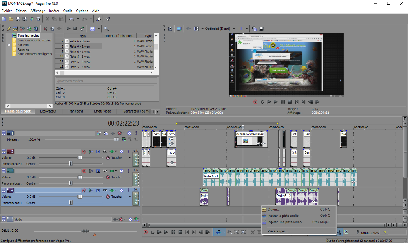The width and height of the screenshot is (408, 243).
Task: Click the Render As toolbar icon
Action: click(32, 19)
